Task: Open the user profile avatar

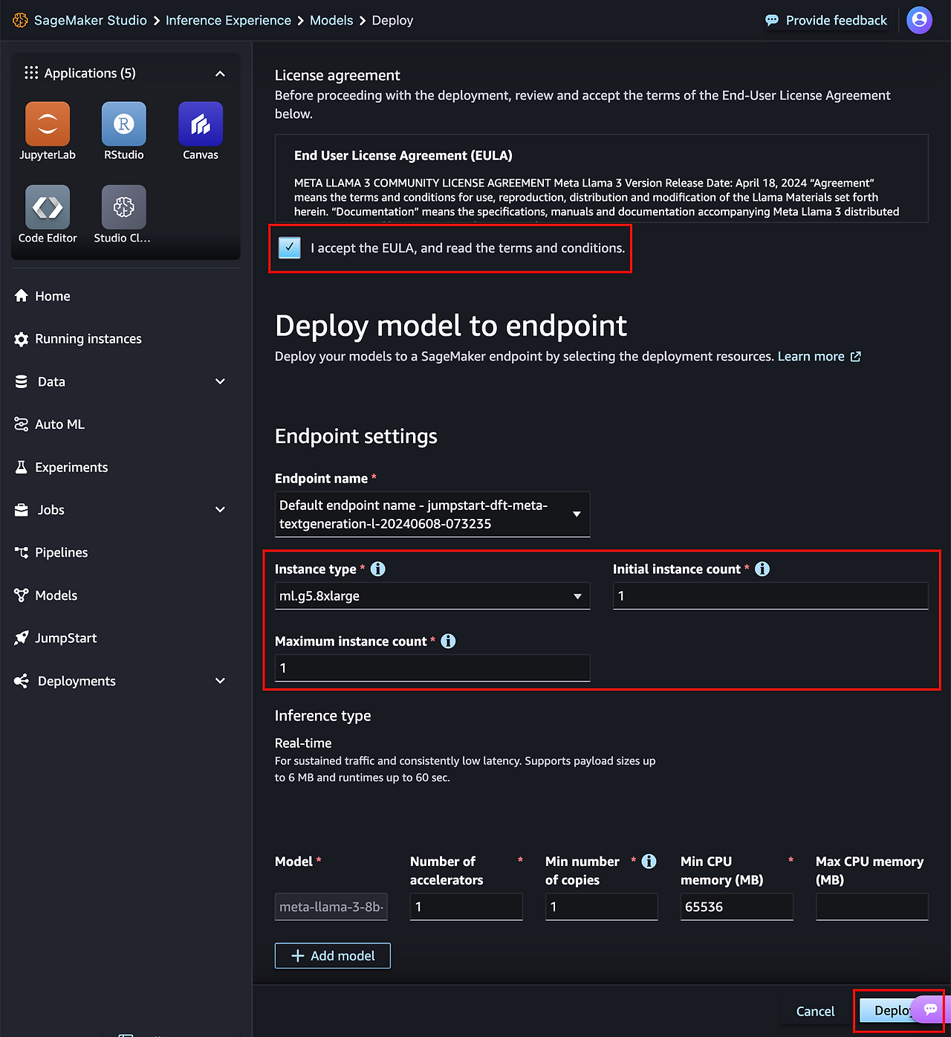Action: point(919,20)
